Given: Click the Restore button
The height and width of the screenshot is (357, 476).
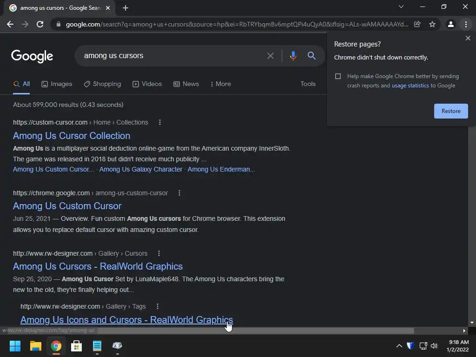Looking at the screenshot, I should 451,111.
